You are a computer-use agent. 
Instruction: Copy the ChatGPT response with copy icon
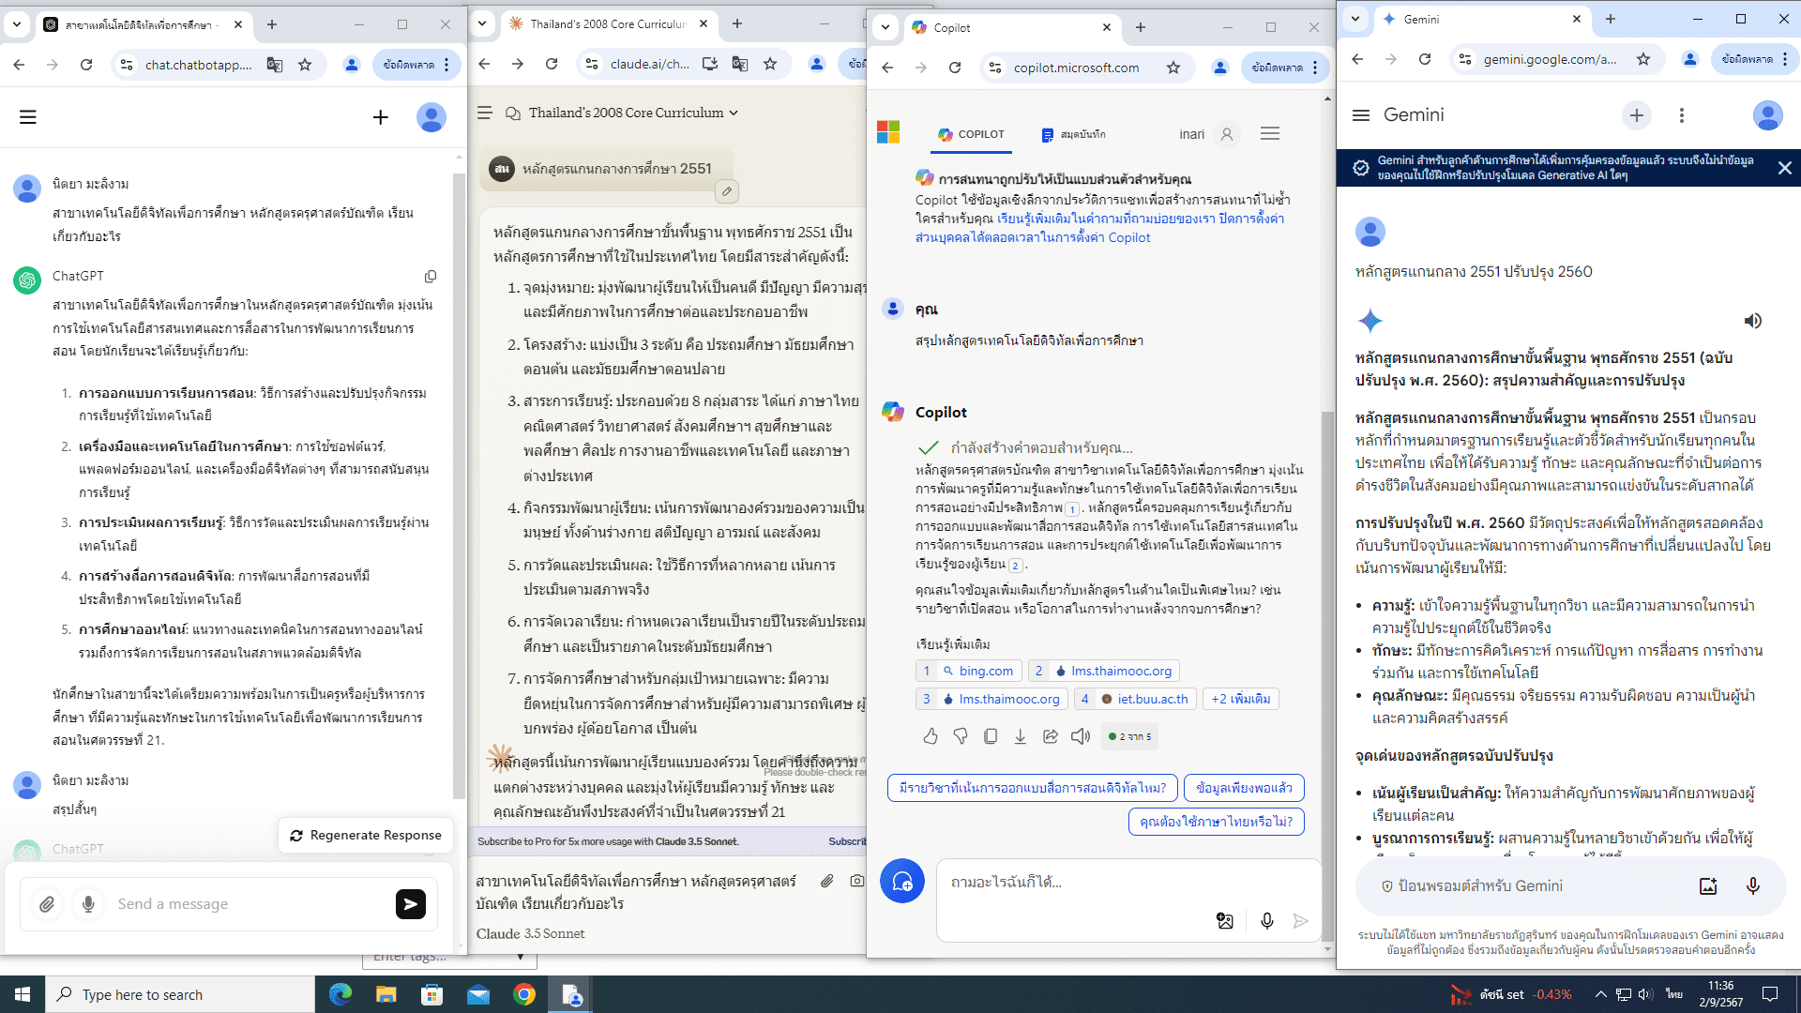click(431, 277)
